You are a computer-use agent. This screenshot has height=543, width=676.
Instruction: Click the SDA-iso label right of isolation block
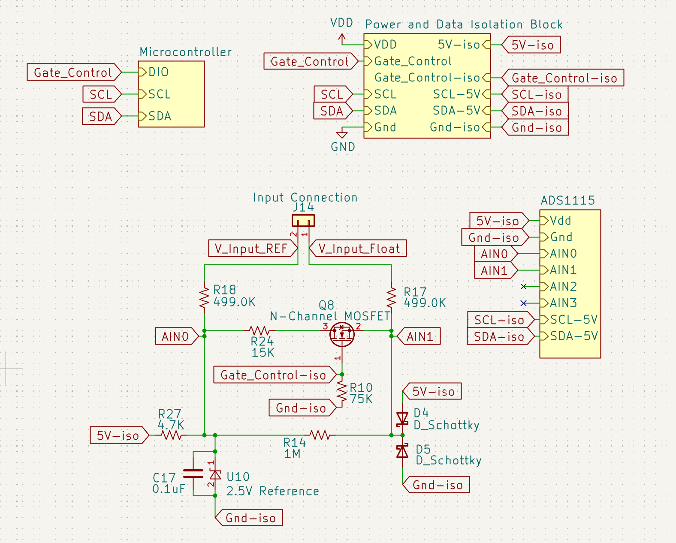535,111
